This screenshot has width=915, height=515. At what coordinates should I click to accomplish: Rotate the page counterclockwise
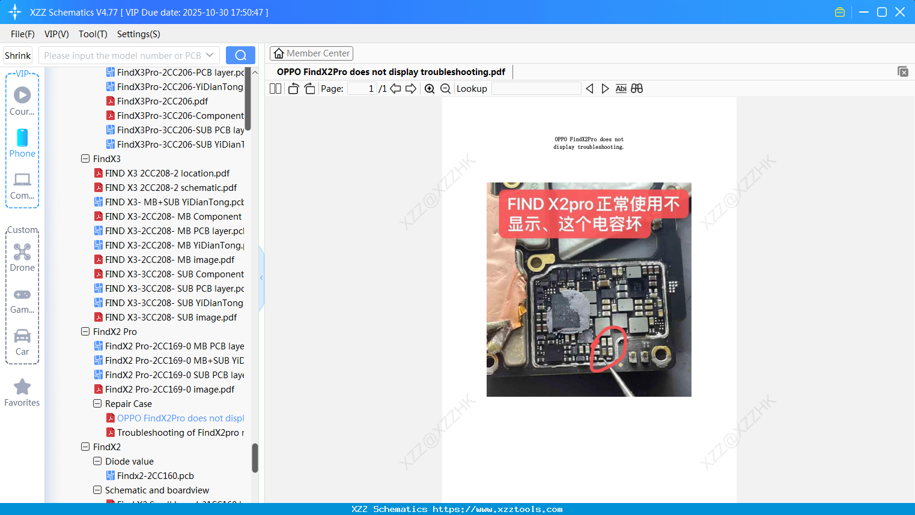click(293, 89)
